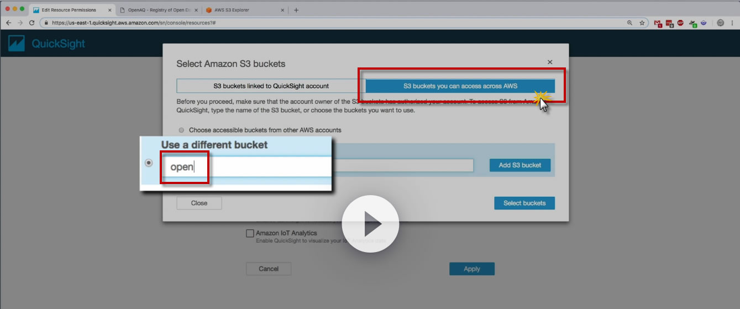Open a new browser tab with plus
Image resolution: width=740 pixels, height=309 pixels.
point(296,10)
